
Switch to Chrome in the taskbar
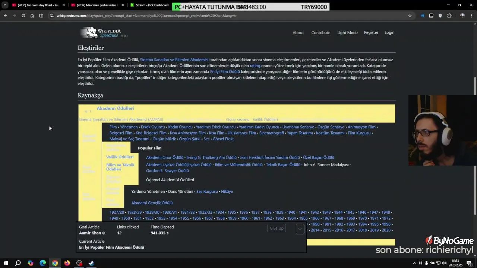coord(55,263)
